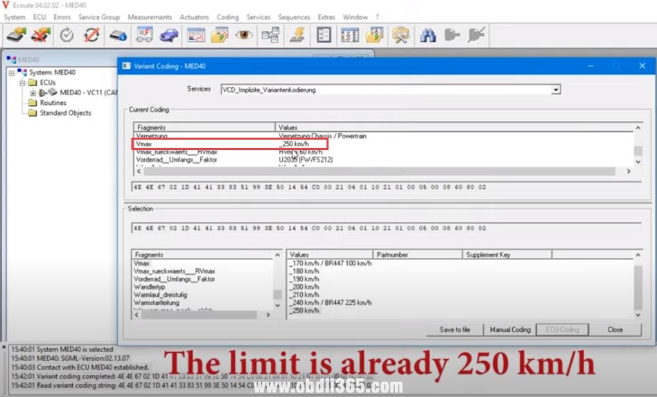Collapse the ECUs tree folder
This screenshot has width=657, height=397.
[22, 83]
